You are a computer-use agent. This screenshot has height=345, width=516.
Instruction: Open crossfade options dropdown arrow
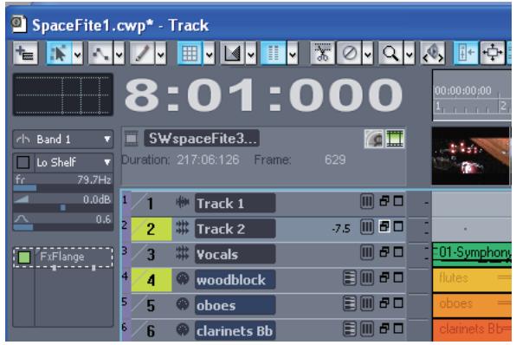(251, 53)
